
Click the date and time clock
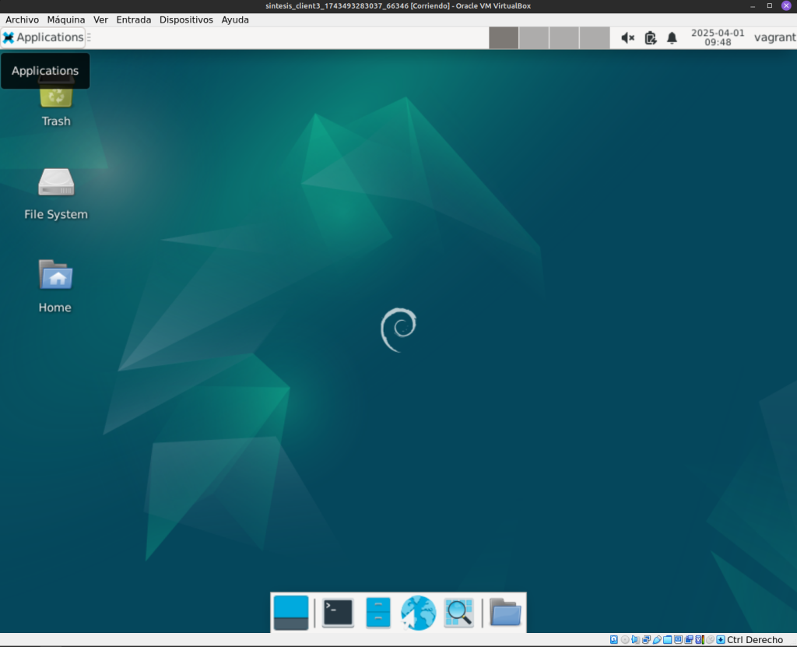(x=718, y=37)
